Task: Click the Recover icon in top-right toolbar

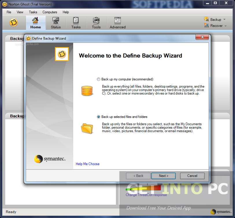Action: (206, 25)
